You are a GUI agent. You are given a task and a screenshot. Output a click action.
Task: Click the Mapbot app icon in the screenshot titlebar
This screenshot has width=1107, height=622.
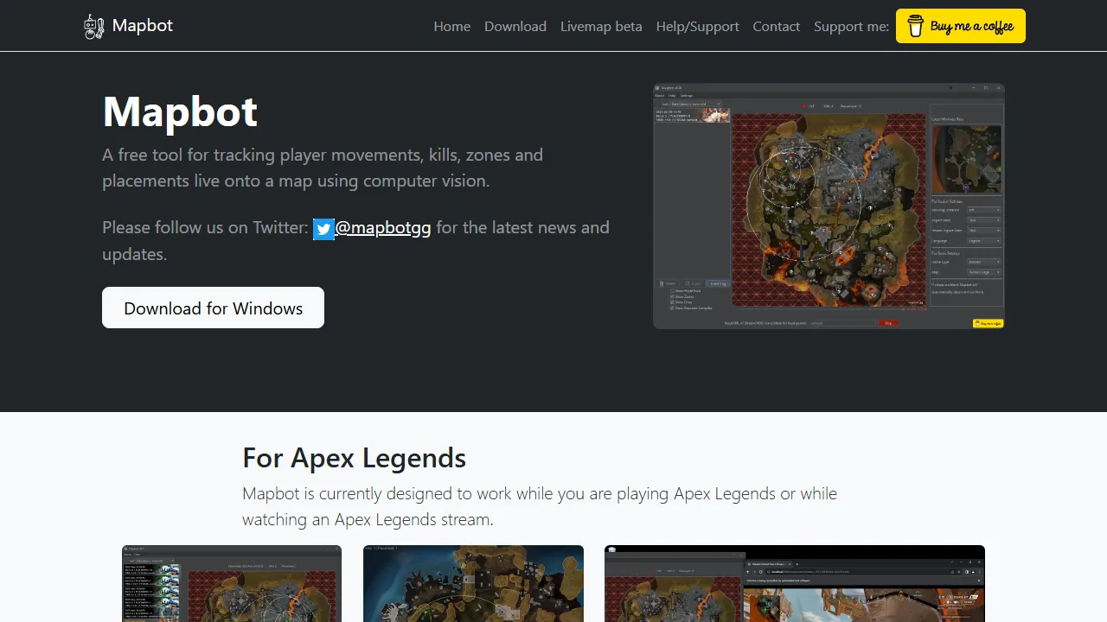[x=659, y=87]
